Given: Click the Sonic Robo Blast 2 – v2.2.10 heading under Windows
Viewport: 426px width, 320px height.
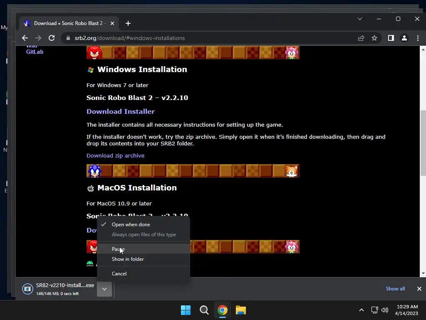Looking at the screenshot, I should [x=137, y=97].
